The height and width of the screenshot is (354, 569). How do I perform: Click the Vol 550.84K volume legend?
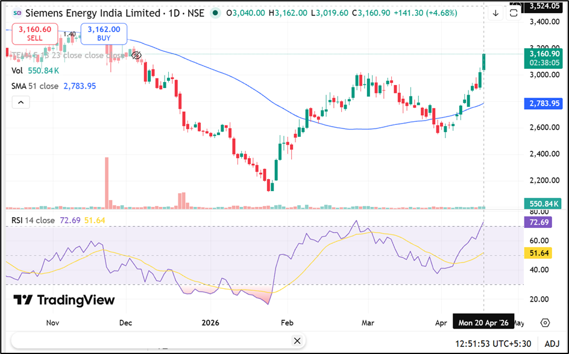click(17, 71)
